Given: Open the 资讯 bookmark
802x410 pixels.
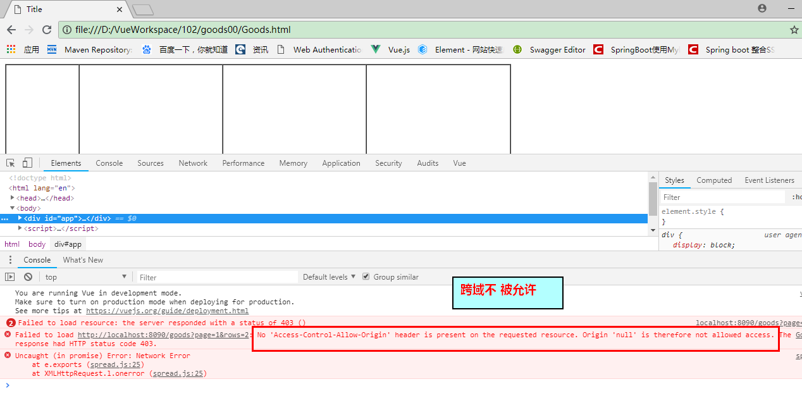Looking at the screenshot, I should [x=252, y=49].
